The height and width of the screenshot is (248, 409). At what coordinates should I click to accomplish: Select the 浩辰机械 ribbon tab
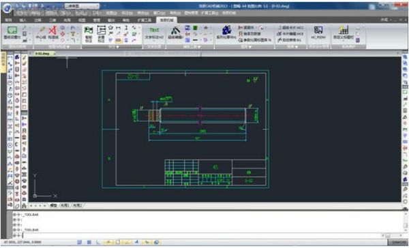point(167,20)
